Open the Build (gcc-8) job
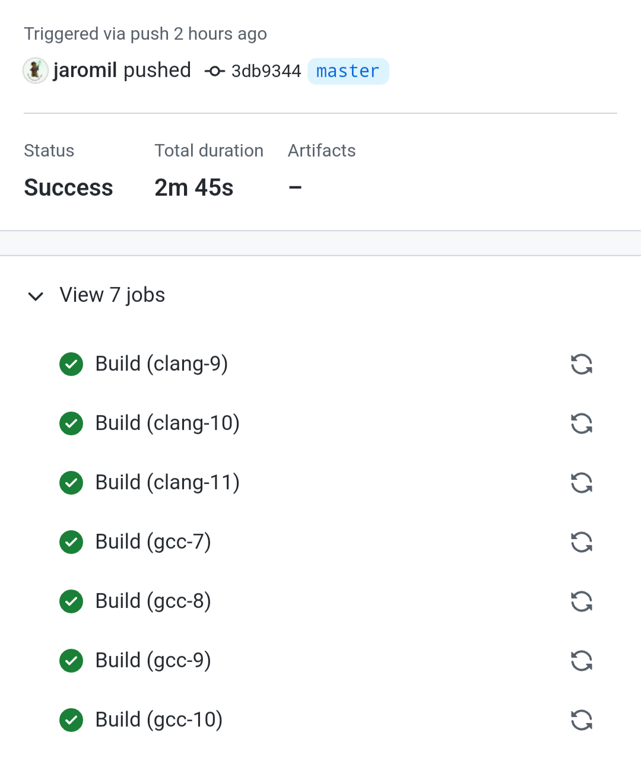Screen dimensions: 641x764 coord(153,601)
